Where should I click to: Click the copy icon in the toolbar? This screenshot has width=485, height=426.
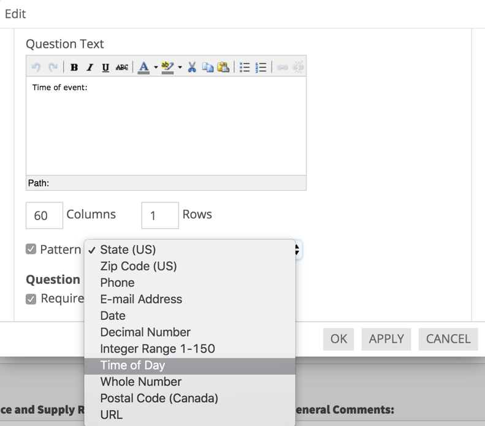click(x=208, y=67)
